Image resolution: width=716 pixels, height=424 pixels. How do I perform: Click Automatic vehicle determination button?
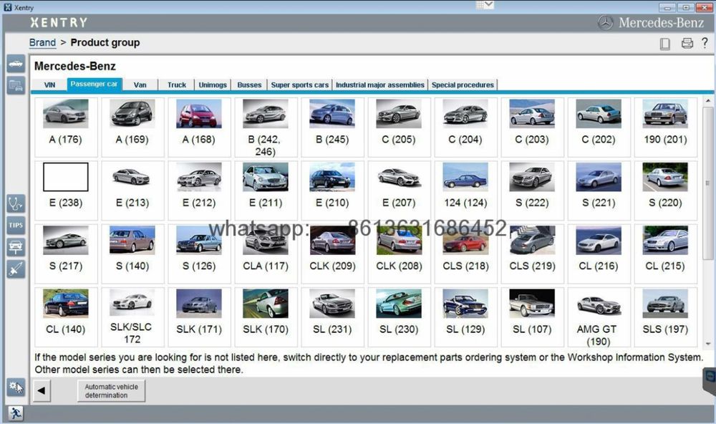point(111,390)
